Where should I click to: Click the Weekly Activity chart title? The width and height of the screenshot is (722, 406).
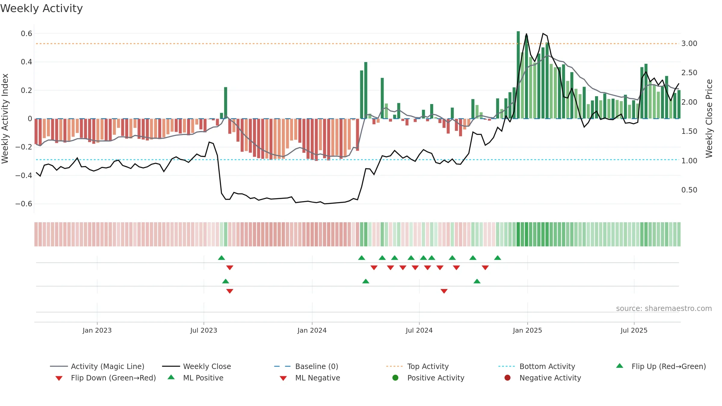pyautogui.click(x=42, y=8)
